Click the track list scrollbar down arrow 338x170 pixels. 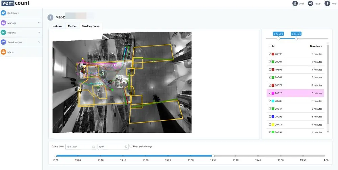coord(328,131)
